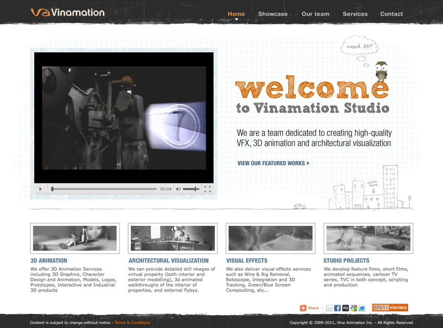Open the 3D Animation thumbnail
This screenshot has width=443, height=328.
[x=75, y=238]
